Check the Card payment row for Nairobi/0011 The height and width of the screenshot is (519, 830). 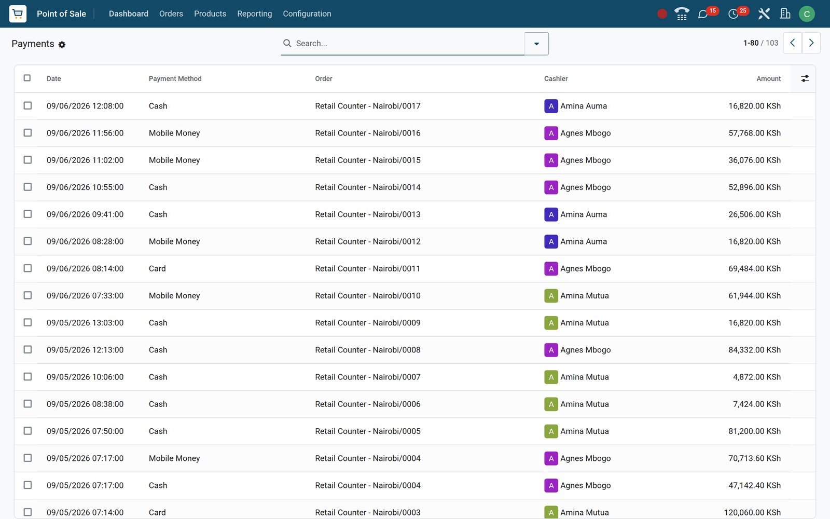point(27,268)
